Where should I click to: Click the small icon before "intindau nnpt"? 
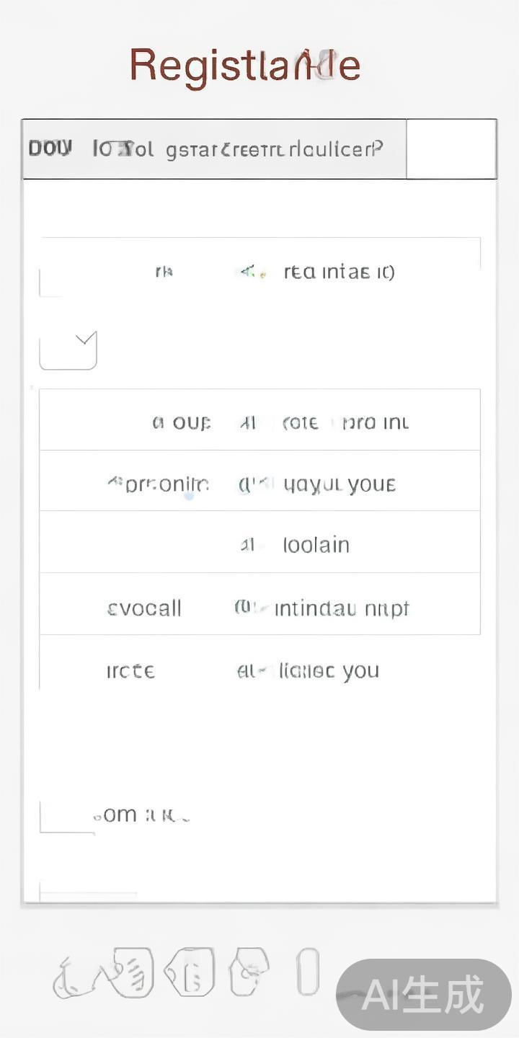(245, 608)
